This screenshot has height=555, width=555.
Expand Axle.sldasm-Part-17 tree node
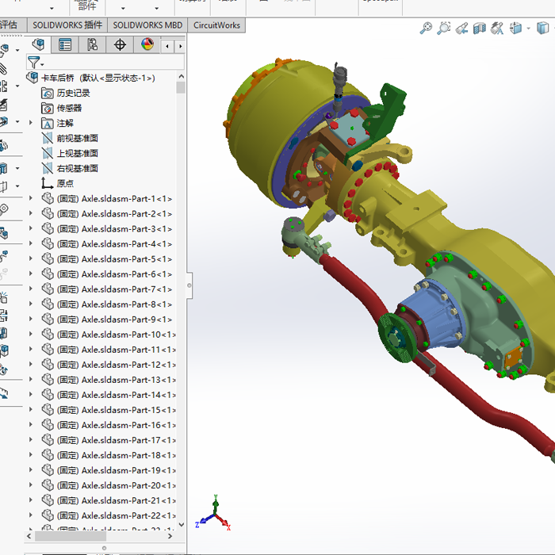tap(31, 439)
